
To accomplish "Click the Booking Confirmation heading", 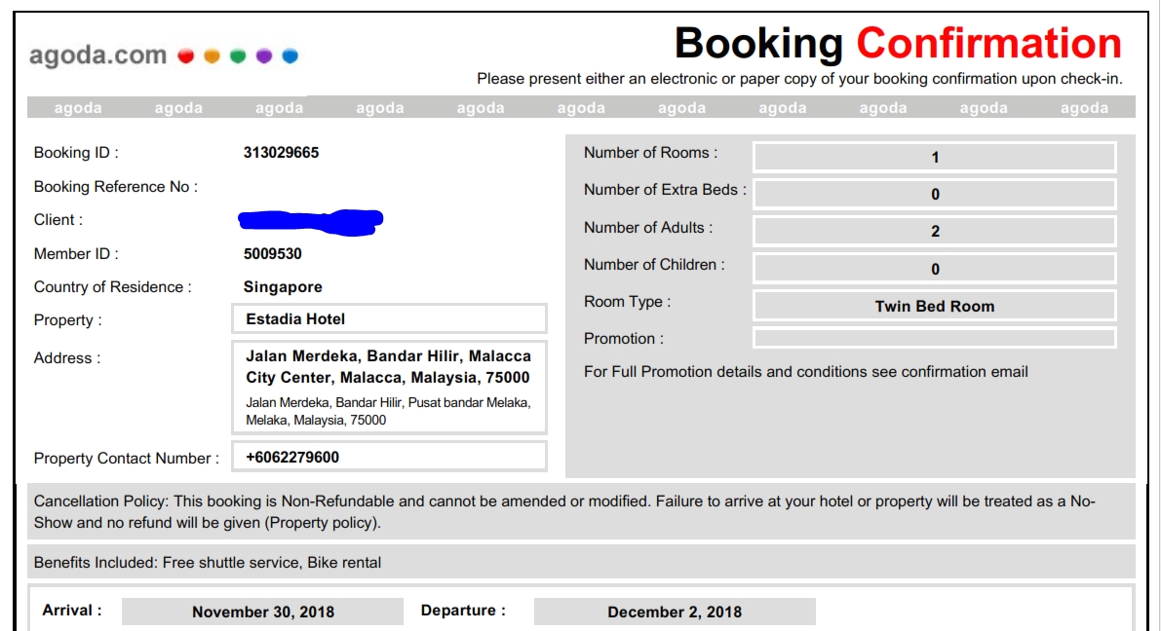I will pos(898,44).
